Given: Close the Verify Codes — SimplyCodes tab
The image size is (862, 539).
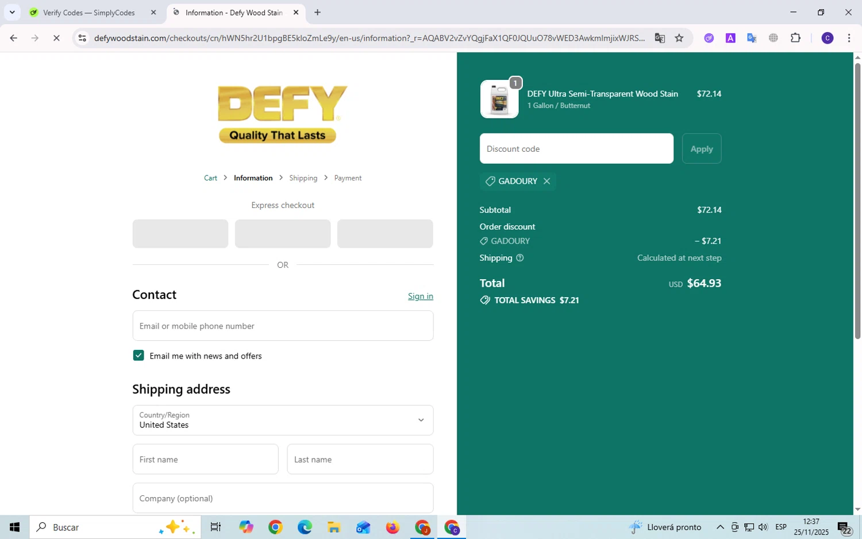Looking at the screenshot, I should [153, 13].
